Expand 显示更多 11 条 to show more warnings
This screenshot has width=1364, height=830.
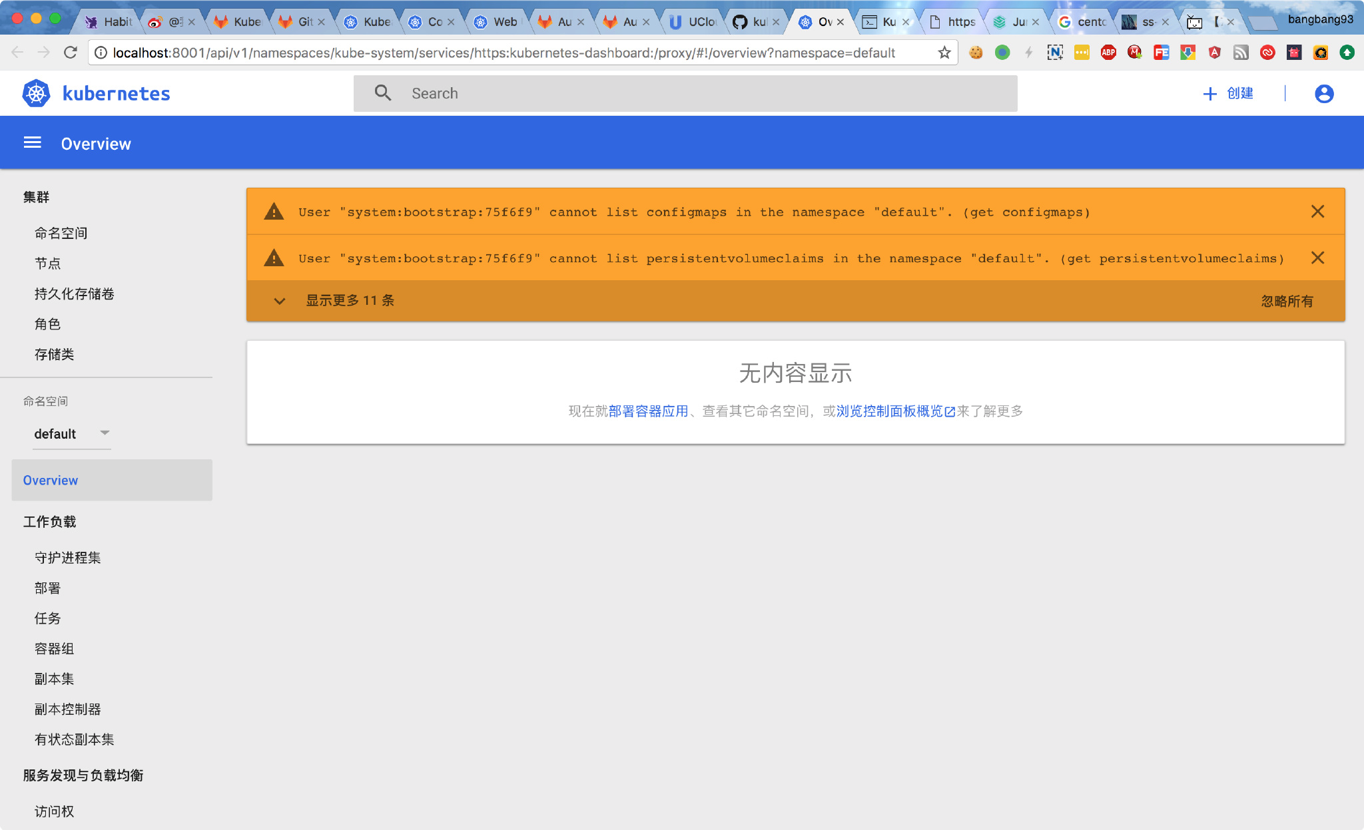[350, 300]
